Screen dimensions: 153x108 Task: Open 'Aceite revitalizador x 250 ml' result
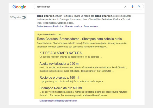[59, 63]
